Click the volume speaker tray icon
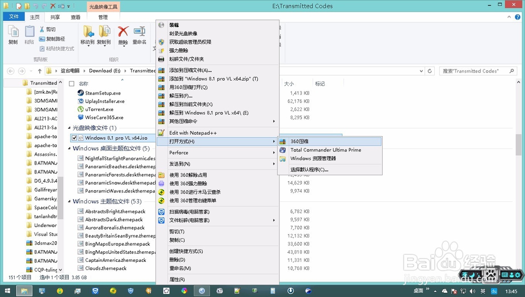This screenshot has width=525, height=297. coord(472,291)
